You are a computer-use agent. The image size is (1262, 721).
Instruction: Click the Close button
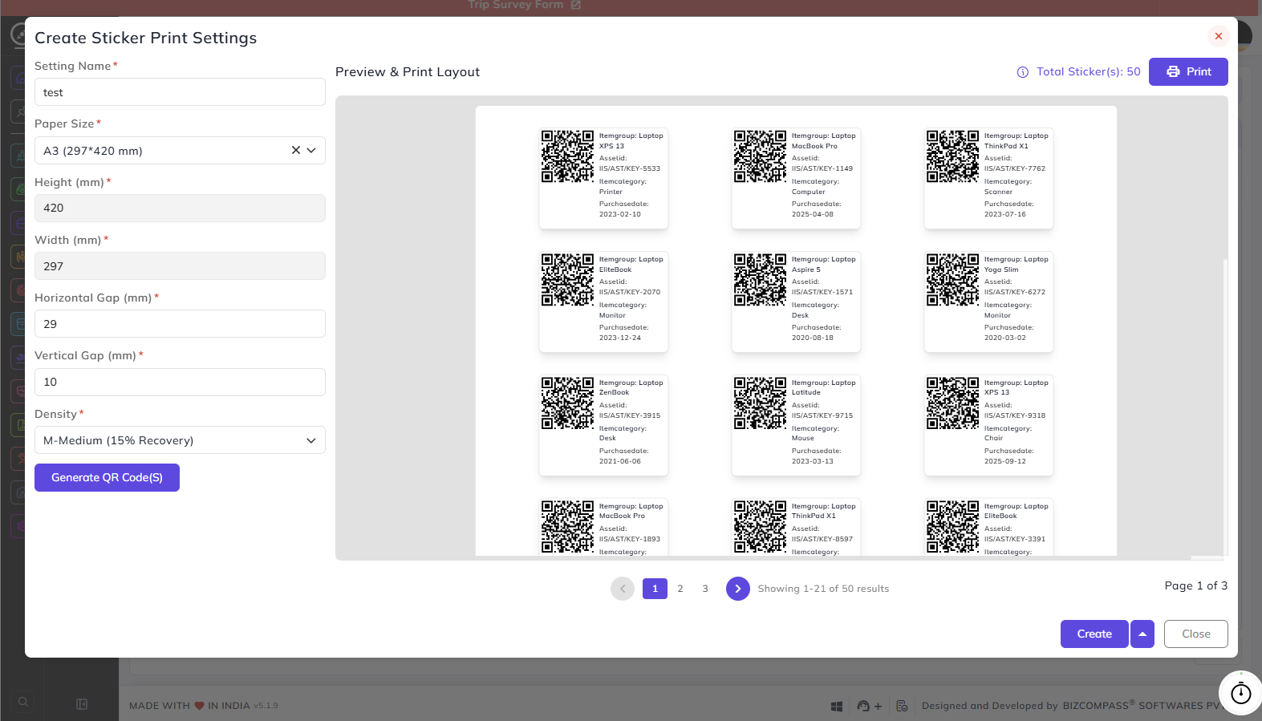point(1196,634)
